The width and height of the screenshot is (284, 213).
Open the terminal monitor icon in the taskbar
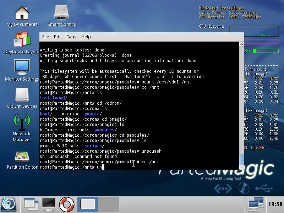(49, 204)
